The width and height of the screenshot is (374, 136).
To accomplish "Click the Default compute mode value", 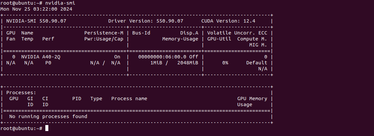I will (x=257, y=63).
